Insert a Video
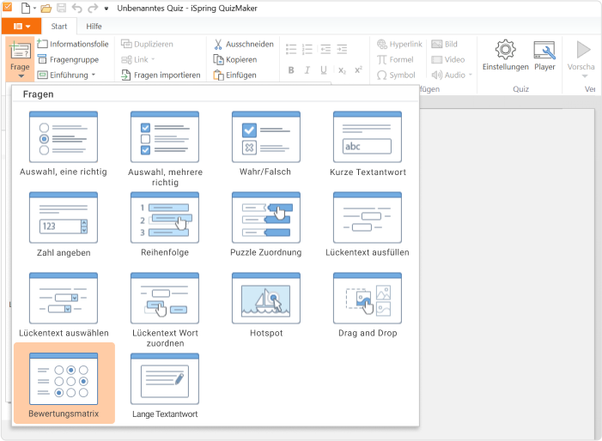602x441 pixels. click(x=447, y=59)
